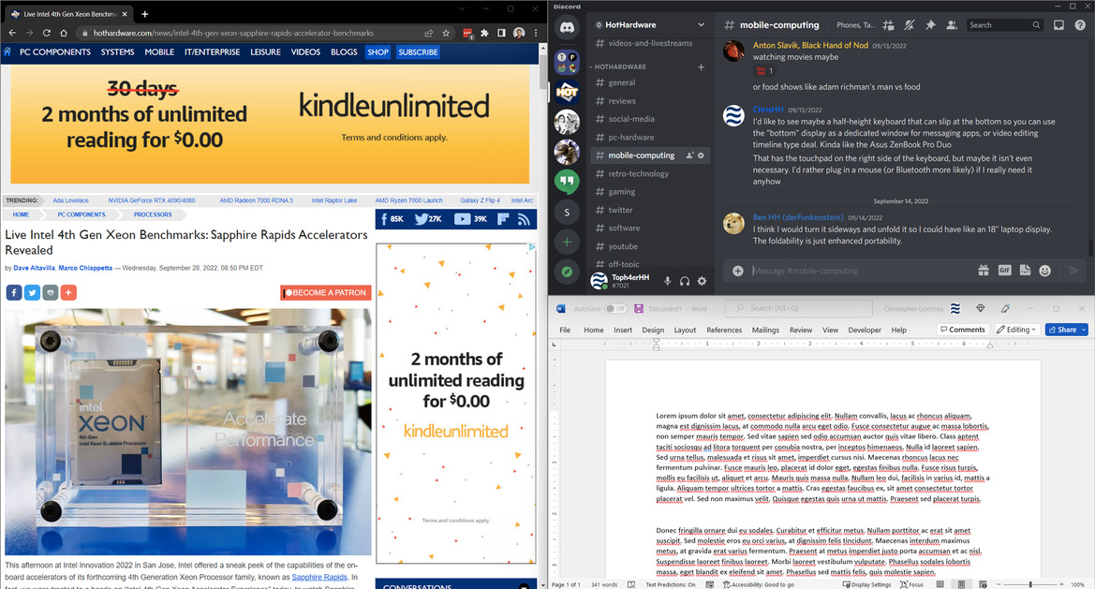Screen dimensions: 1095x589
Task: Share article on Facebook blue icon
Action: coord(14,292)
